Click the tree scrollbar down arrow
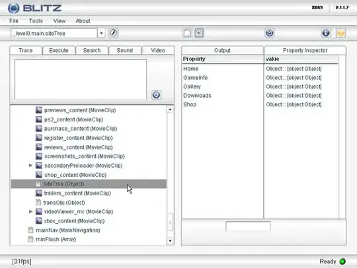This screenshot has width=357, height=268. [170, 241]
